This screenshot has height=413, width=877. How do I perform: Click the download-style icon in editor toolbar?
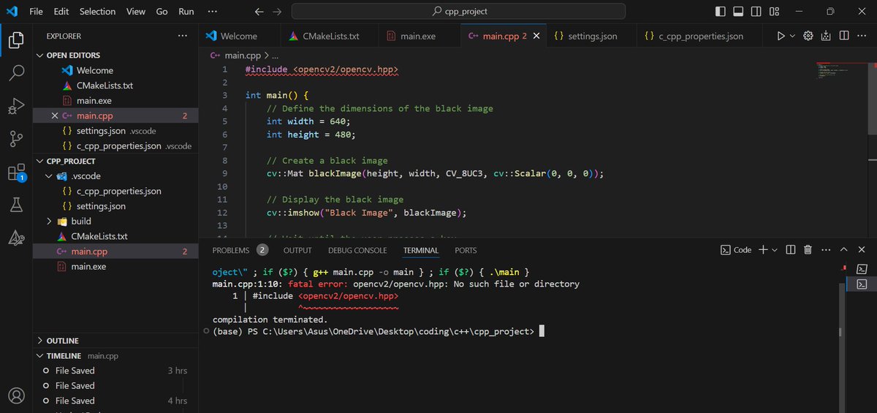point(826,35)
